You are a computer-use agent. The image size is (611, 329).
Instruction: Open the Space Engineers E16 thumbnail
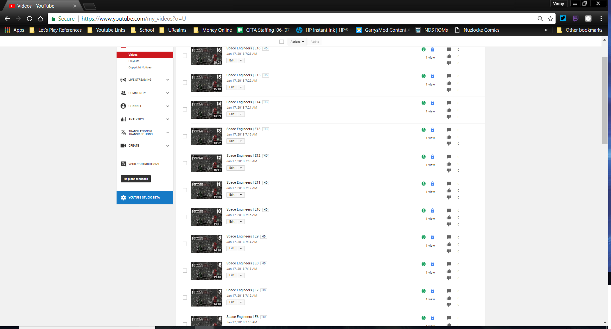207,56
